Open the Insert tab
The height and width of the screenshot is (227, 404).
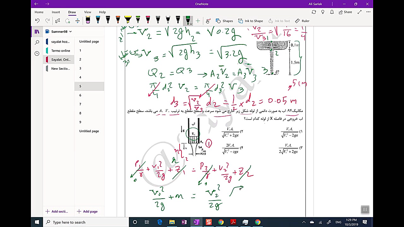click(56, 12)
